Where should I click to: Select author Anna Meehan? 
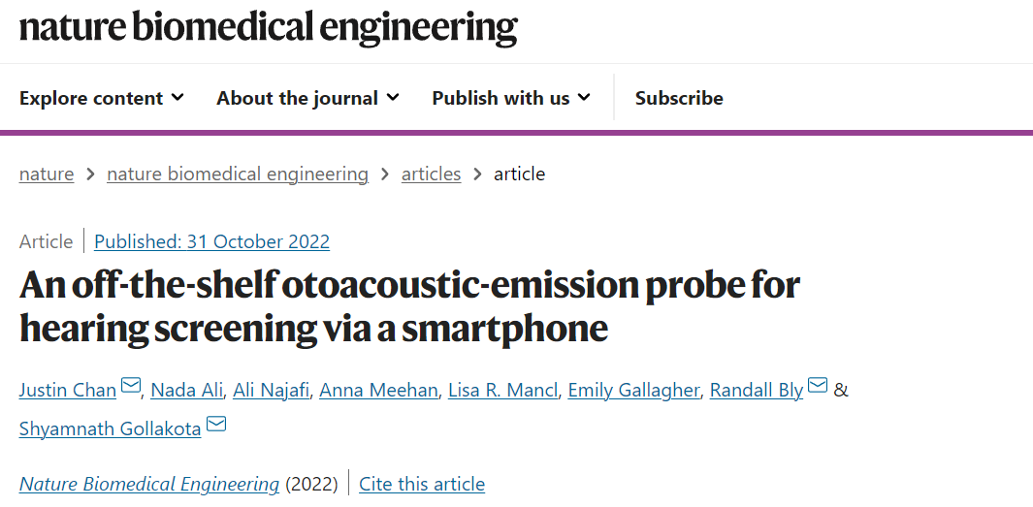[378, 391]
